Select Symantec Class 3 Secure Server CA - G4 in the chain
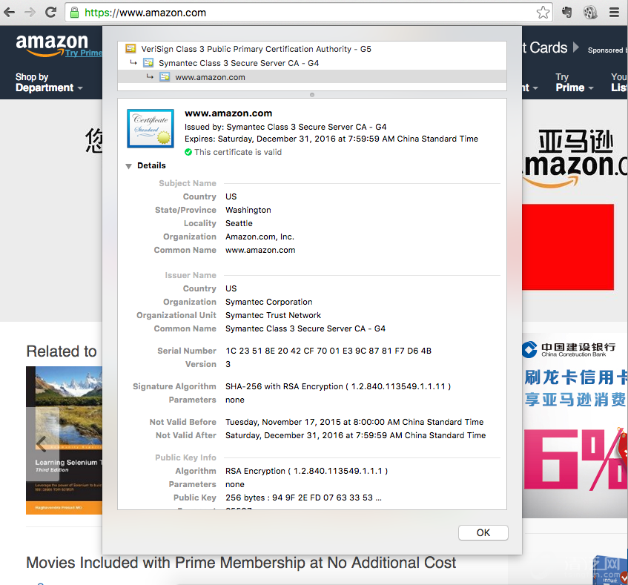Image resolution: width=628 pixels, height=585 pixels. (x=238, y=63)
